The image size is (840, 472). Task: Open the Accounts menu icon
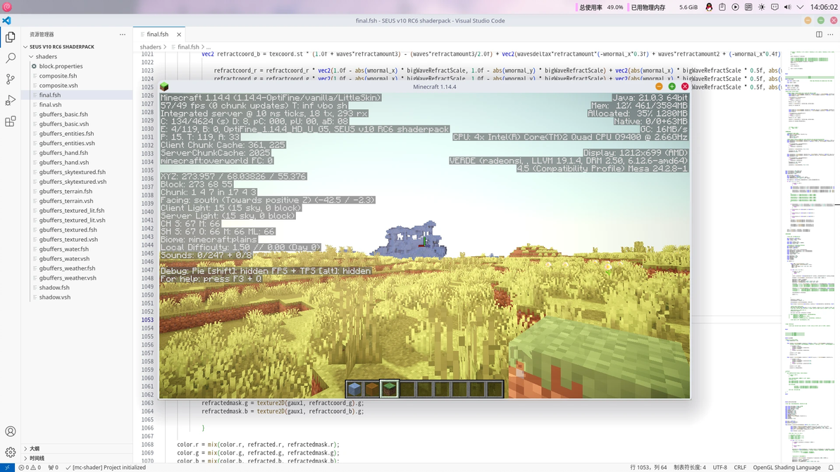[x=10, y=431]
